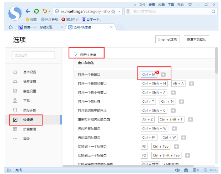Click the Sogou browser logo avatar
Screen dimensions: 221x174
[x=15, y=13]
